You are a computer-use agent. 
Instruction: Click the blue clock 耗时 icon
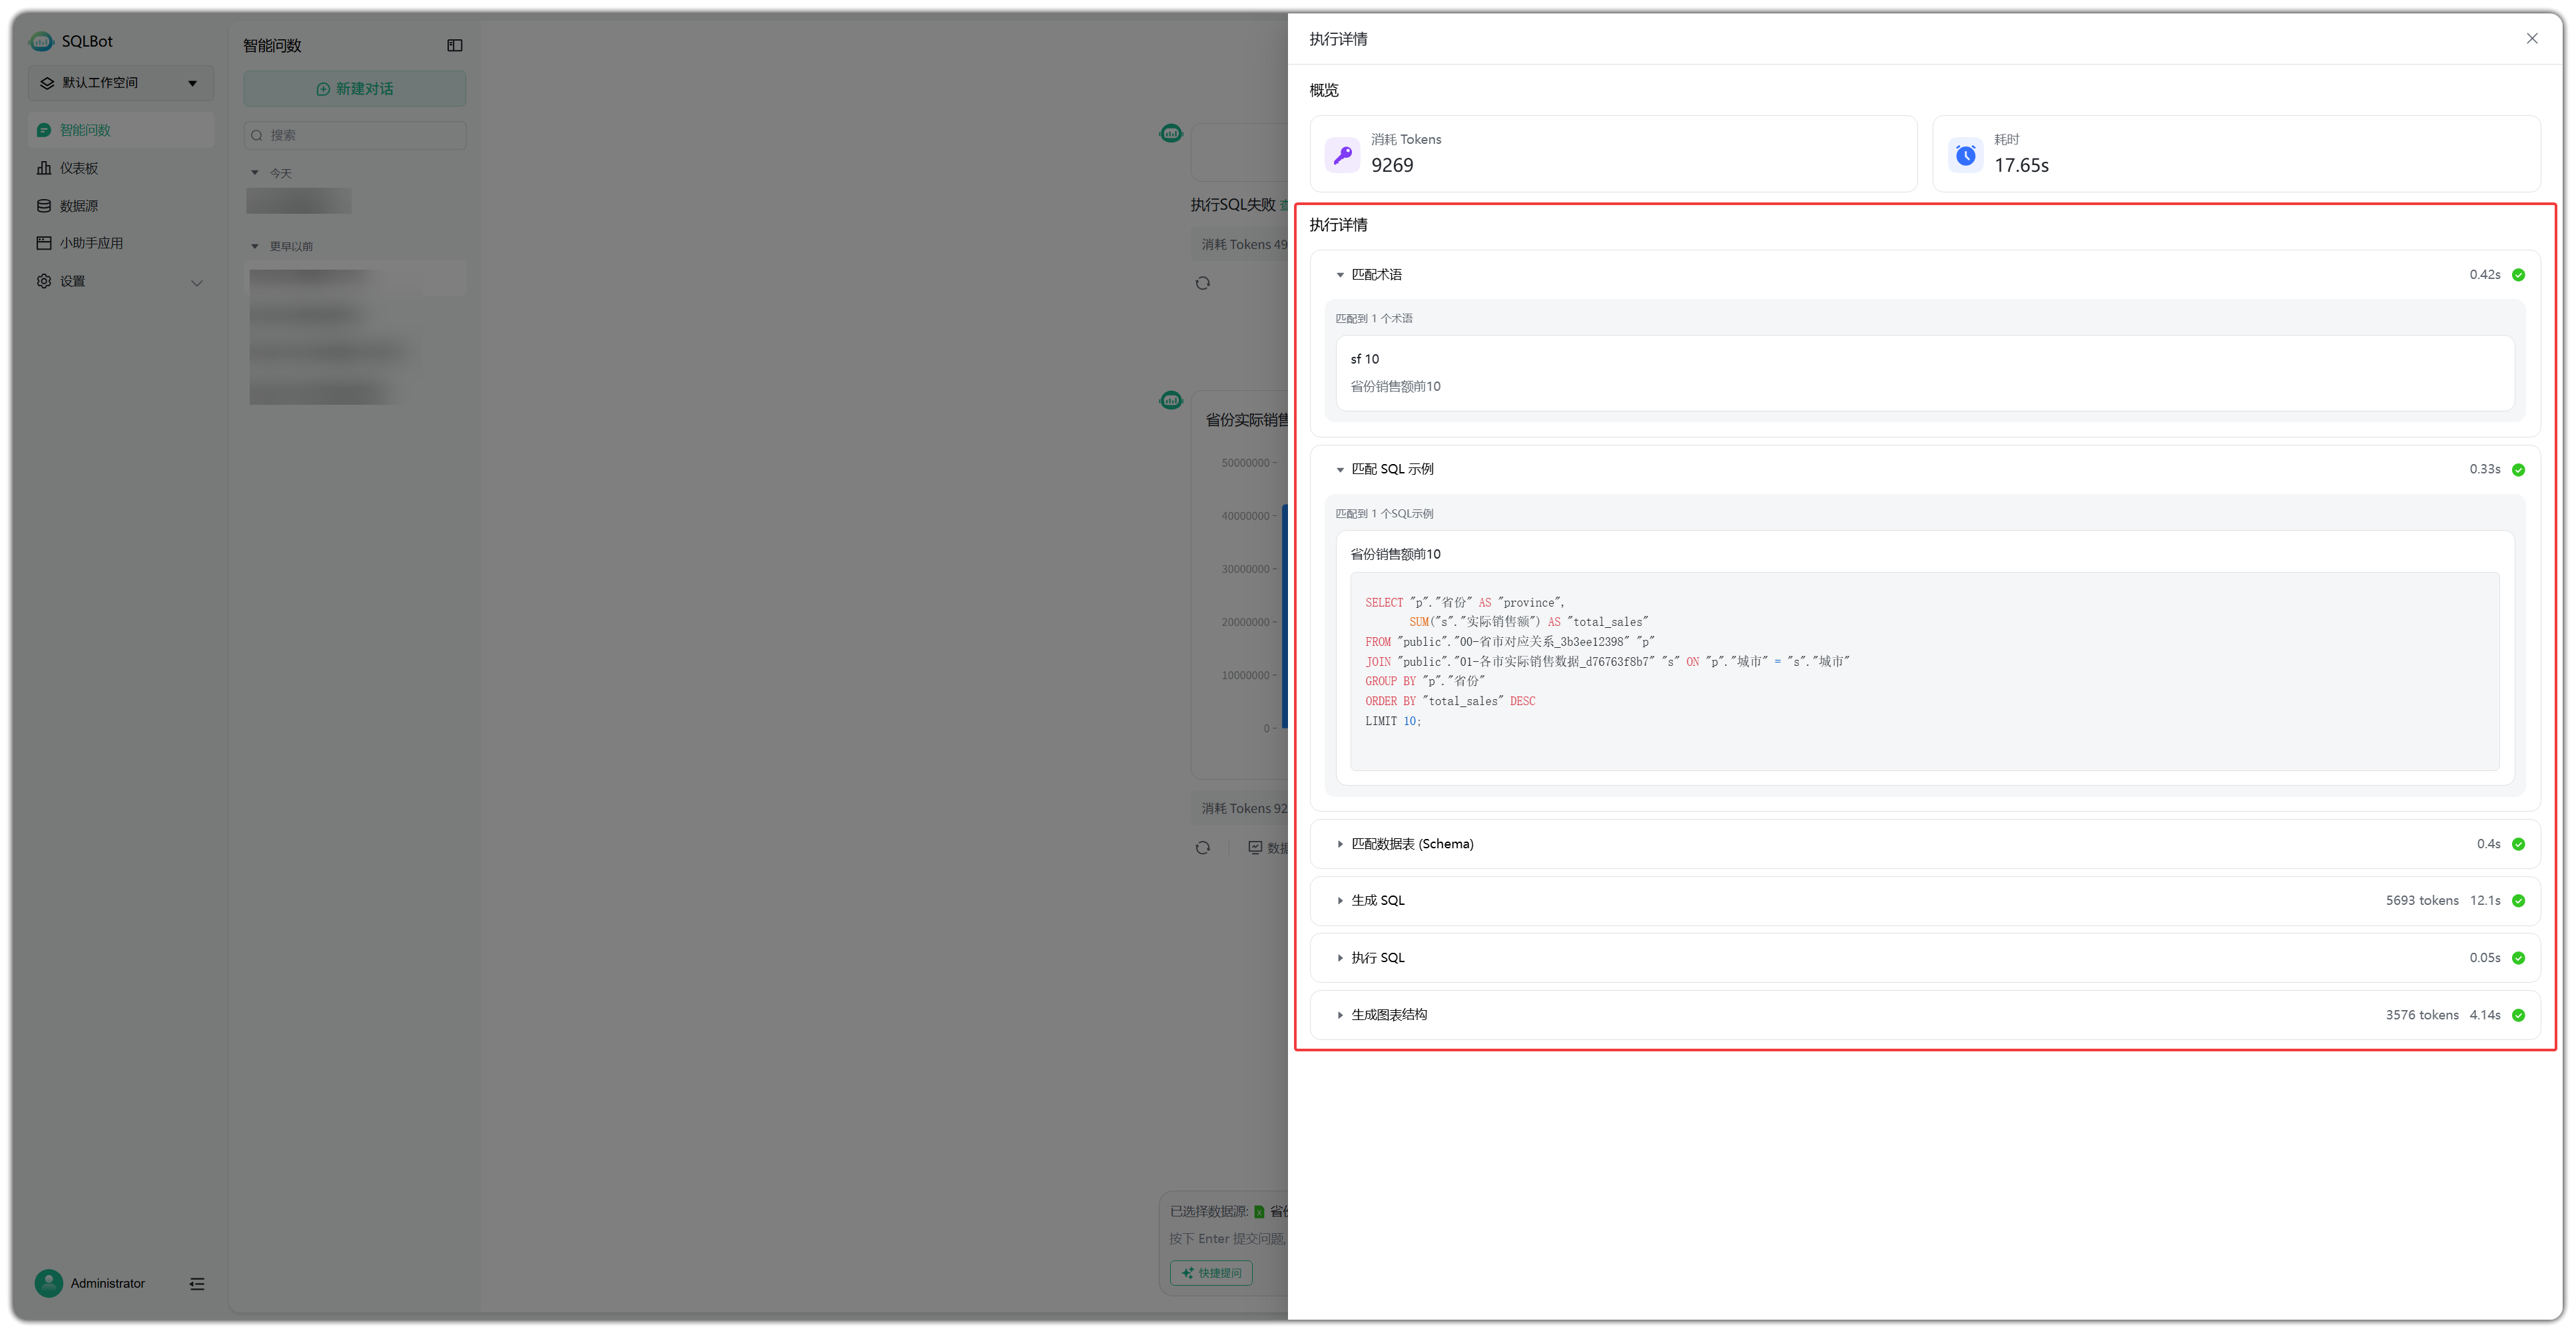coord(1965,155)
